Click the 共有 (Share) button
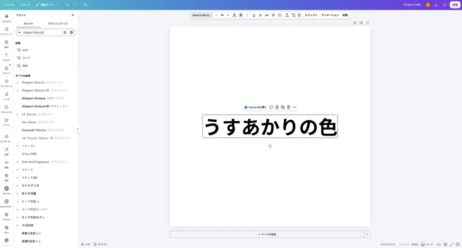The height and width of the screenshot is (248, 462). click(455, 5)
